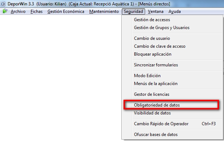Viewport: 224px width, 141px height.
Task: Open the Gestión Económica menu
Action: (x=66, y=11)
